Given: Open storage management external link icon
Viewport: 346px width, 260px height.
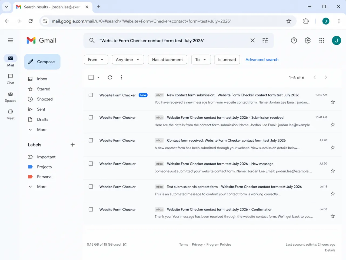Looking at the screenshot, I should (125, 244).
